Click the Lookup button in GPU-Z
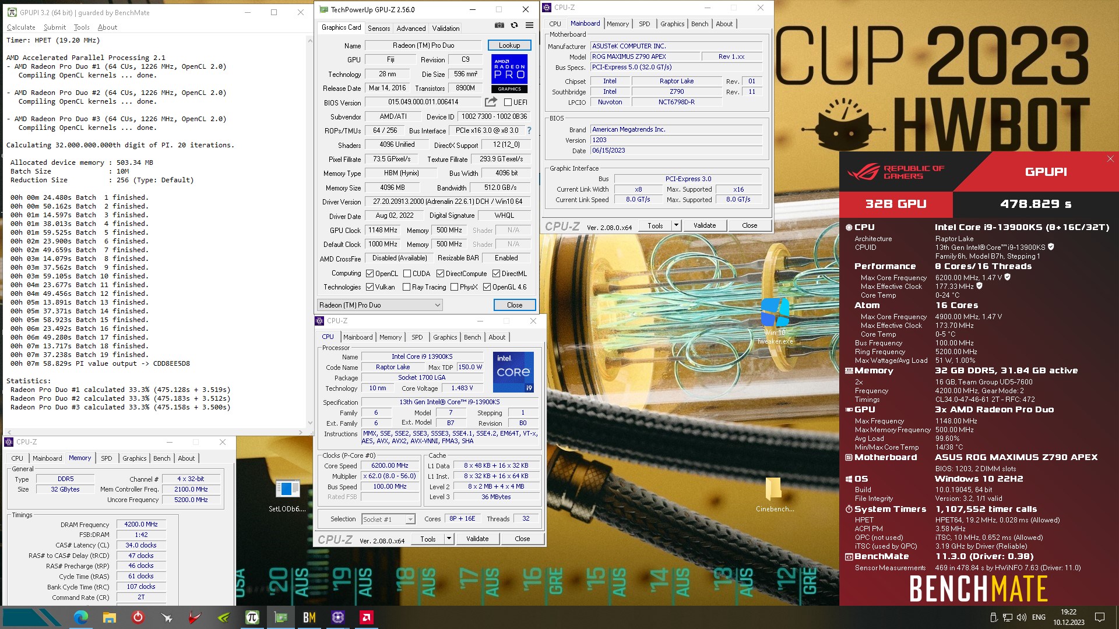Viewport: 1119px width, 629px height. [x=509, y=45]
